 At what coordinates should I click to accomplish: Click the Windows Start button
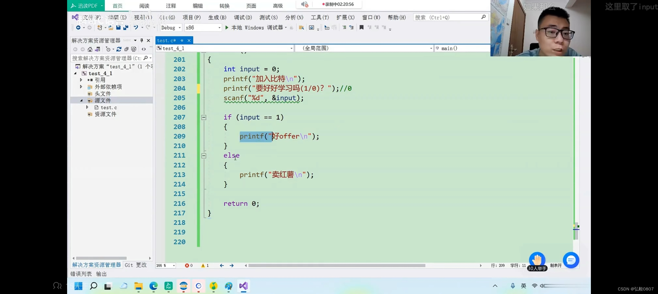[x=78, y=286]
